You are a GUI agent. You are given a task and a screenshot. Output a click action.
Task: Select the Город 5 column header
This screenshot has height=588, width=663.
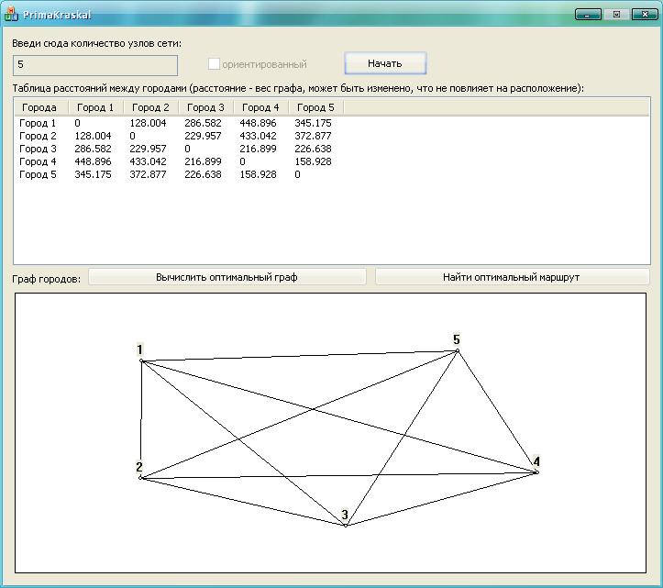[315, 107]
